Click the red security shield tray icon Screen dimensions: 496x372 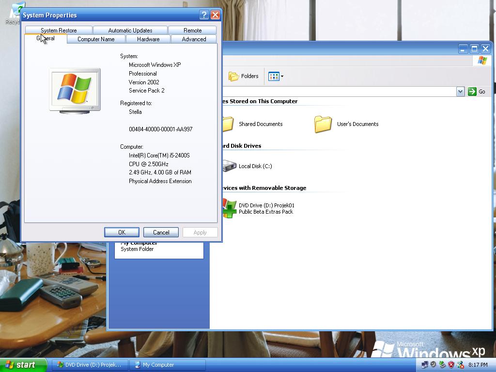(451, 365)
